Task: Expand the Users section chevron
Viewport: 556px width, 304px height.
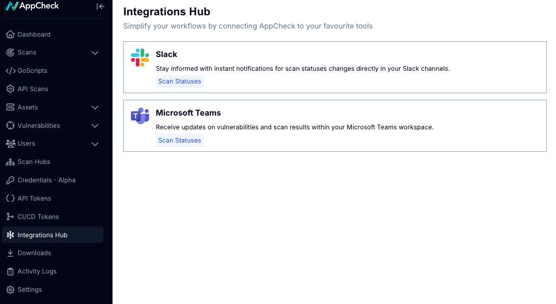Action: tap(95, 144)
